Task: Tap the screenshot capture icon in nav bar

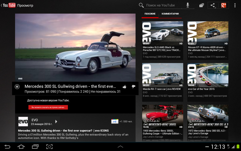Action: coord(49,147)
